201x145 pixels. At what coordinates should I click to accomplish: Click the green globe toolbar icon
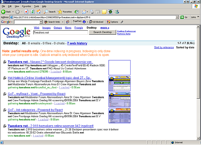[111, 12]
